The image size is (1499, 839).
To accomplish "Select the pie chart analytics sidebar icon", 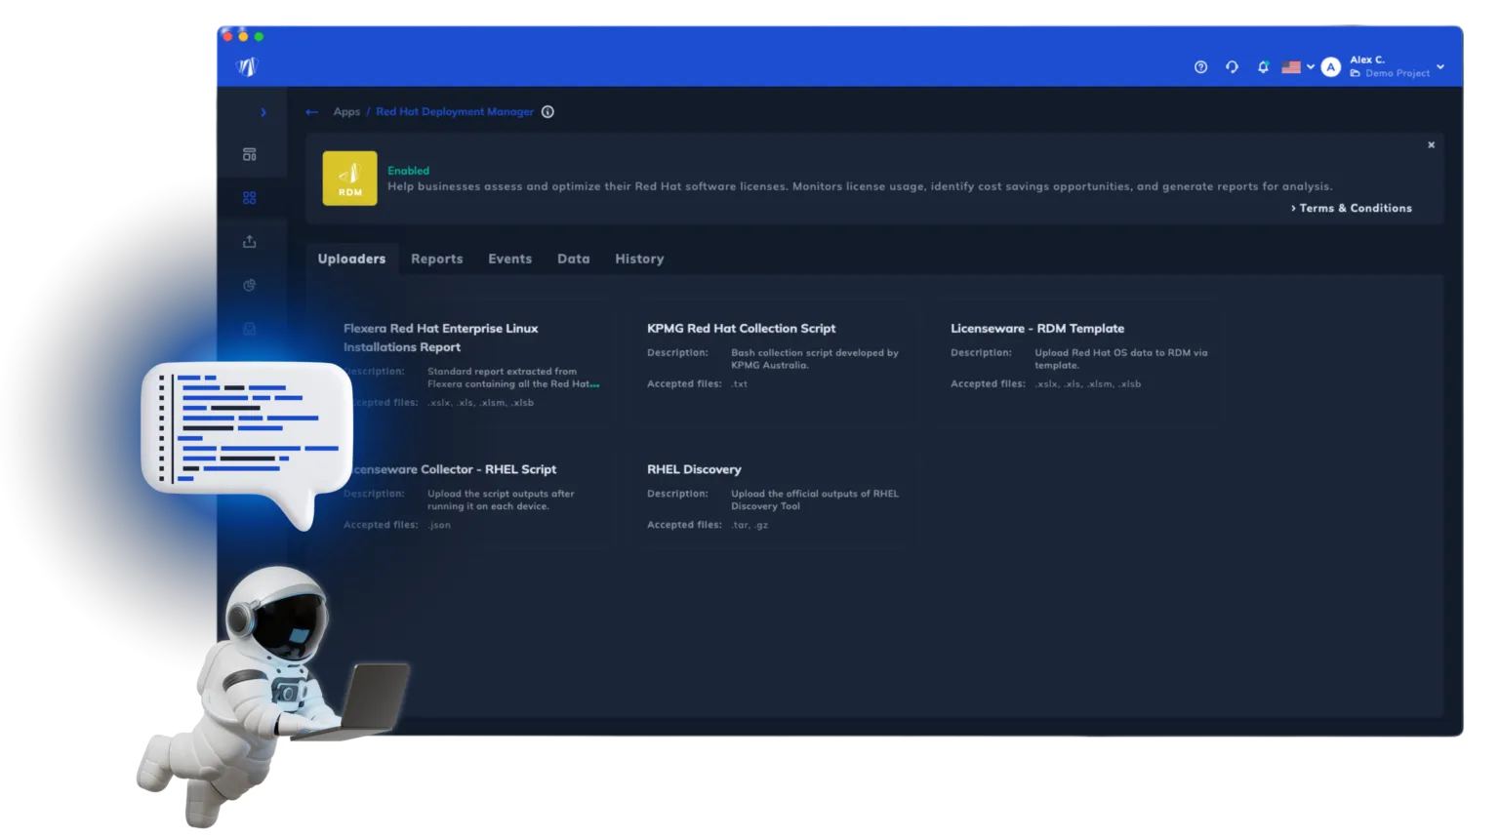I will point(250,285).
